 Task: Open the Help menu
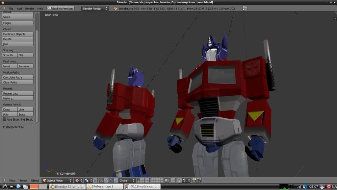(40, 9)
